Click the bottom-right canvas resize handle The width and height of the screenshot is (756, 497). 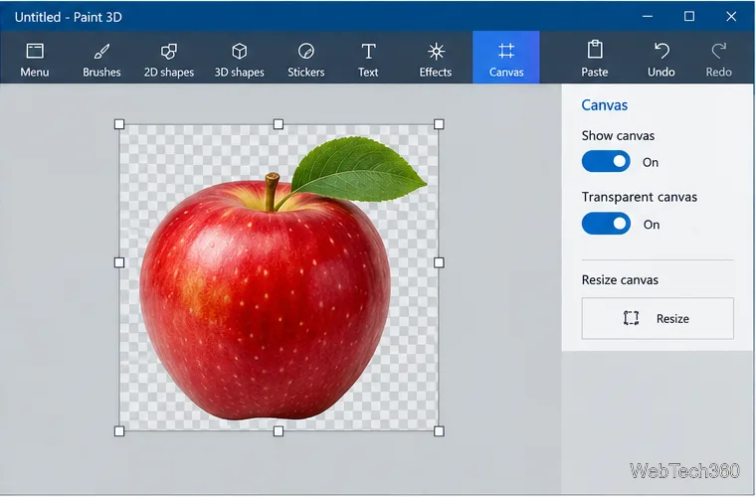click(x=439, y=431)
